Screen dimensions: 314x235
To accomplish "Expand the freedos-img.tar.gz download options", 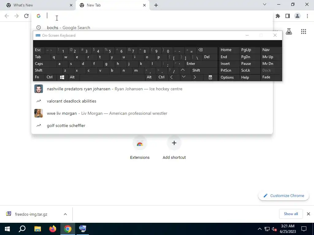I will click(65, 214).
